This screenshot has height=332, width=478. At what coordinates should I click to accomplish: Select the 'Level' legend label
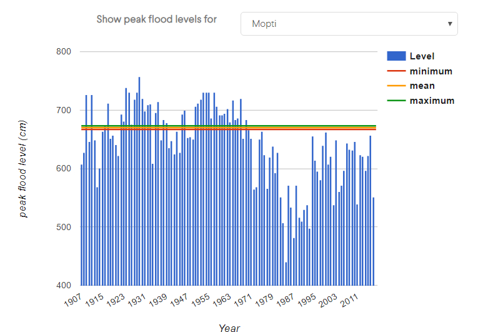(x=422, y=56)
